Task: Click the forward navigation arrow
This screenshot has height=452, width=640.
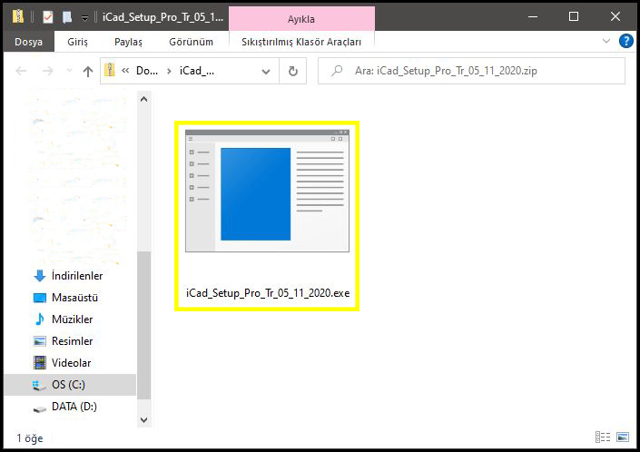Action: coord(48,72)
